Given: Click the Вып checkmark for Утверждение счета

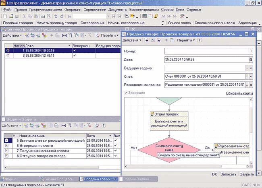Looking at the screenshot, I should [115, 146].
